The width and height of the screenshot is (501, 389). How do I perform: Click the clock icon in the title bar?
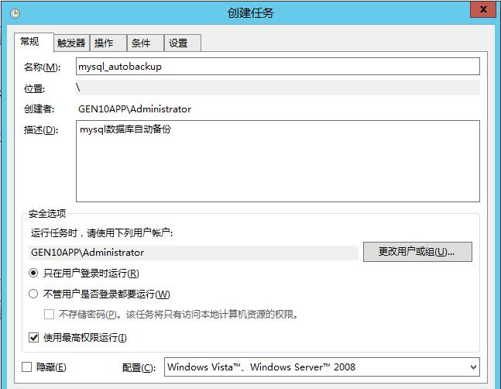coord(15,13)
